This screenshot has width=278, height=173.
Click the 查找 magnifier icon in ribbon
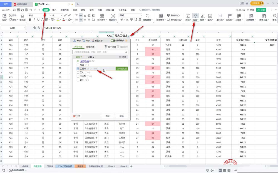click(275, 16)
